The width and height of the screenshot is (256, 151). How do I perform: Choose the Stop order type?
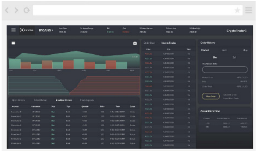coord(245,50)
